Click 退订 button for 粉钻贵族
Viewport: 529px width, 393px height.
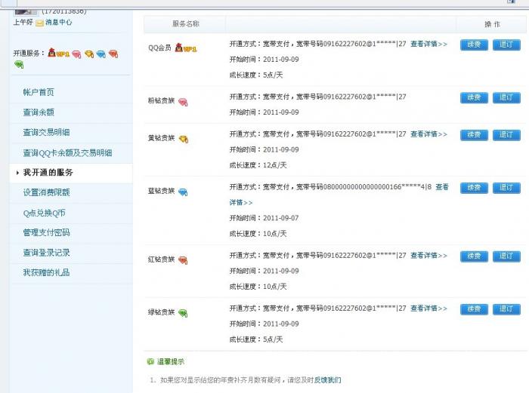point(506,97)
